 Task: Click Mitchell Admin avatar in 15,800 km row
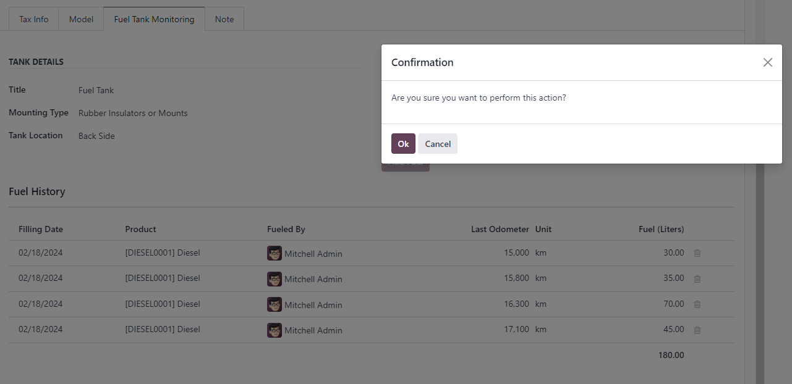coord(275,279)
